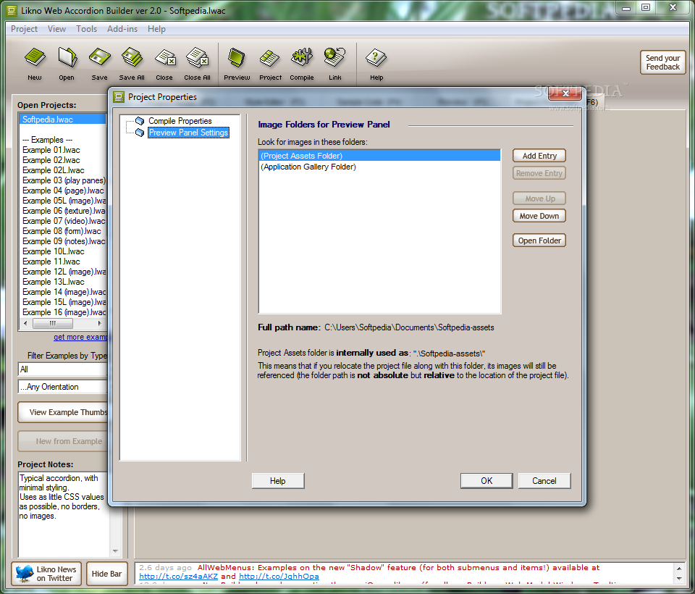695x594 pixels.
Task: Confirm the dialog with OK
Action: 486,481
